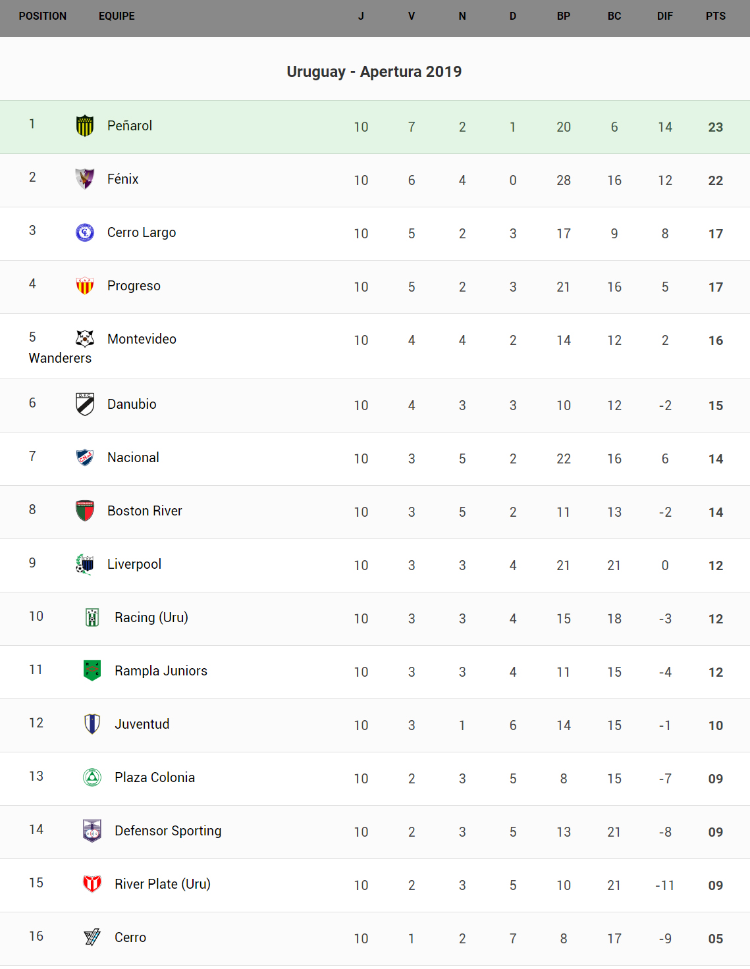This screenshot has width=750, height=969.
Task: Open the Racing (Uru) team name
Action: pos(151,617)
